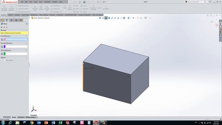Screen dimensions: 222x125
Task: Accept the Plane with the green checkmark
Action: coord(2,27)
